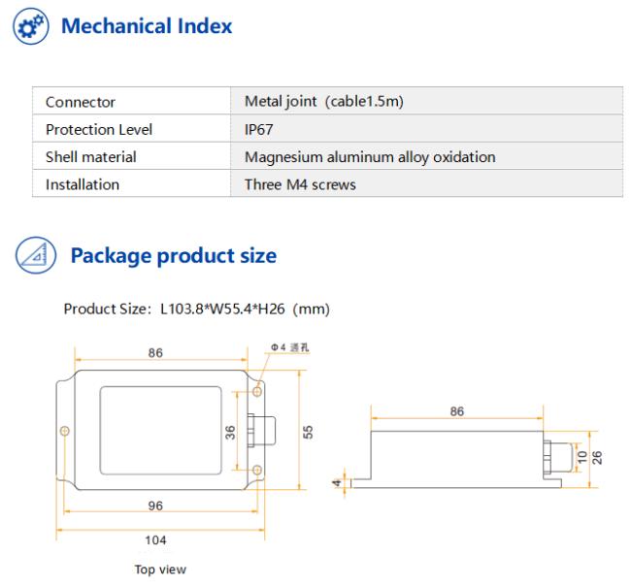This screenshot has height=587, width=631.
Task: Select the Product Size dimensions text
Action: pyautogui.click(x=197, y=309)
